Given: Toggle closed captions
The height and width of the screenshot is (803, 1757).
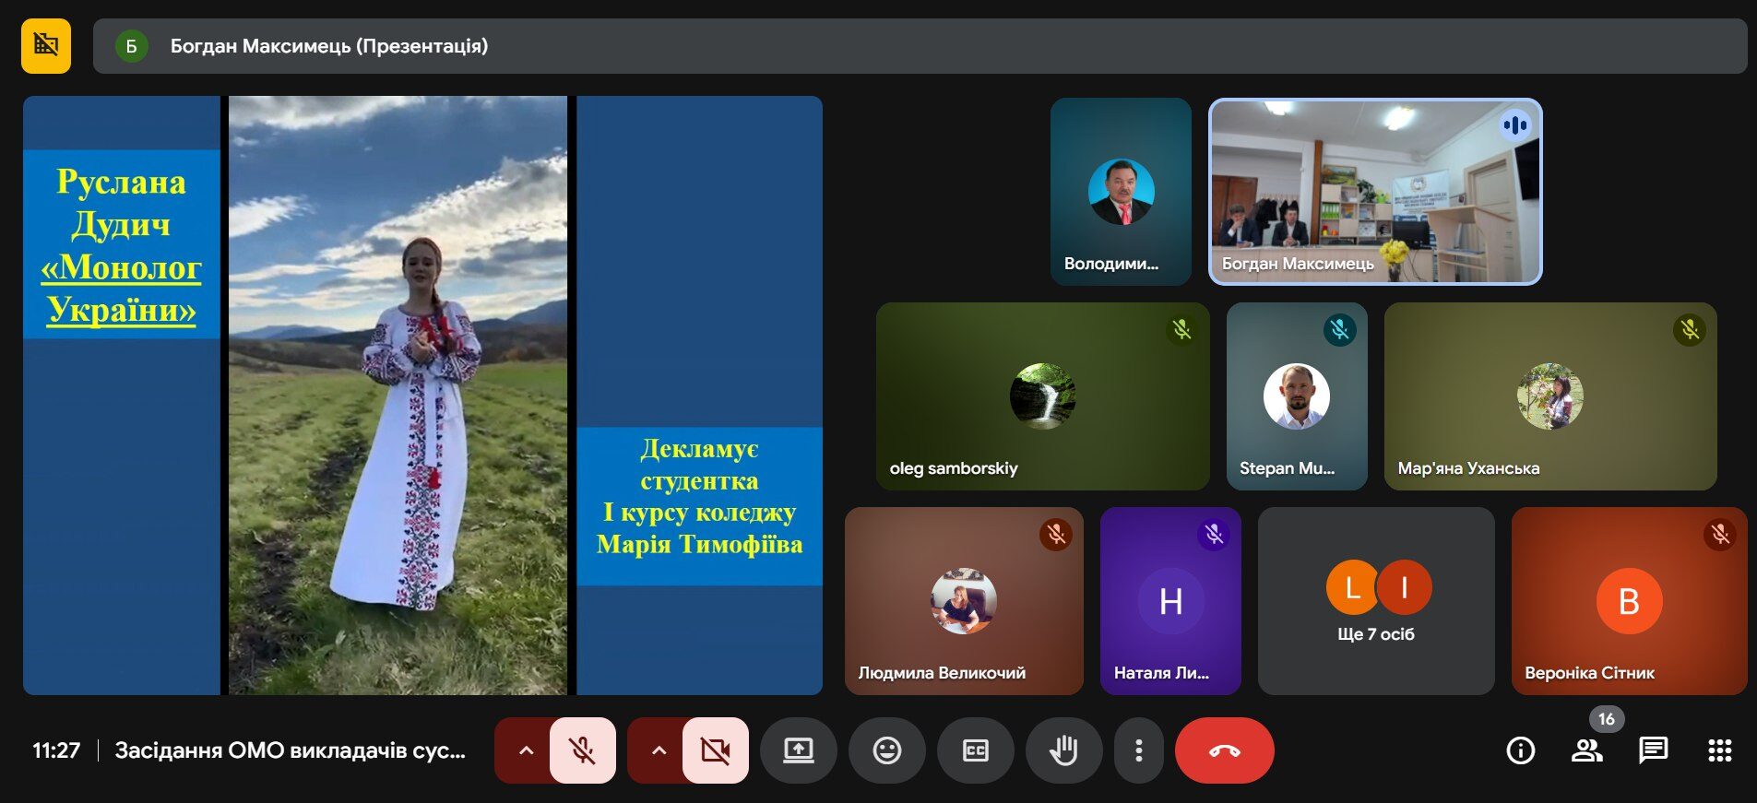Looking at the screenshot, I should tap(975, 750).
